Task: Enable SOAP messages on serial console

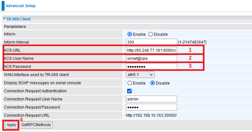Action: pyautogui.click(x=130, y=83)
